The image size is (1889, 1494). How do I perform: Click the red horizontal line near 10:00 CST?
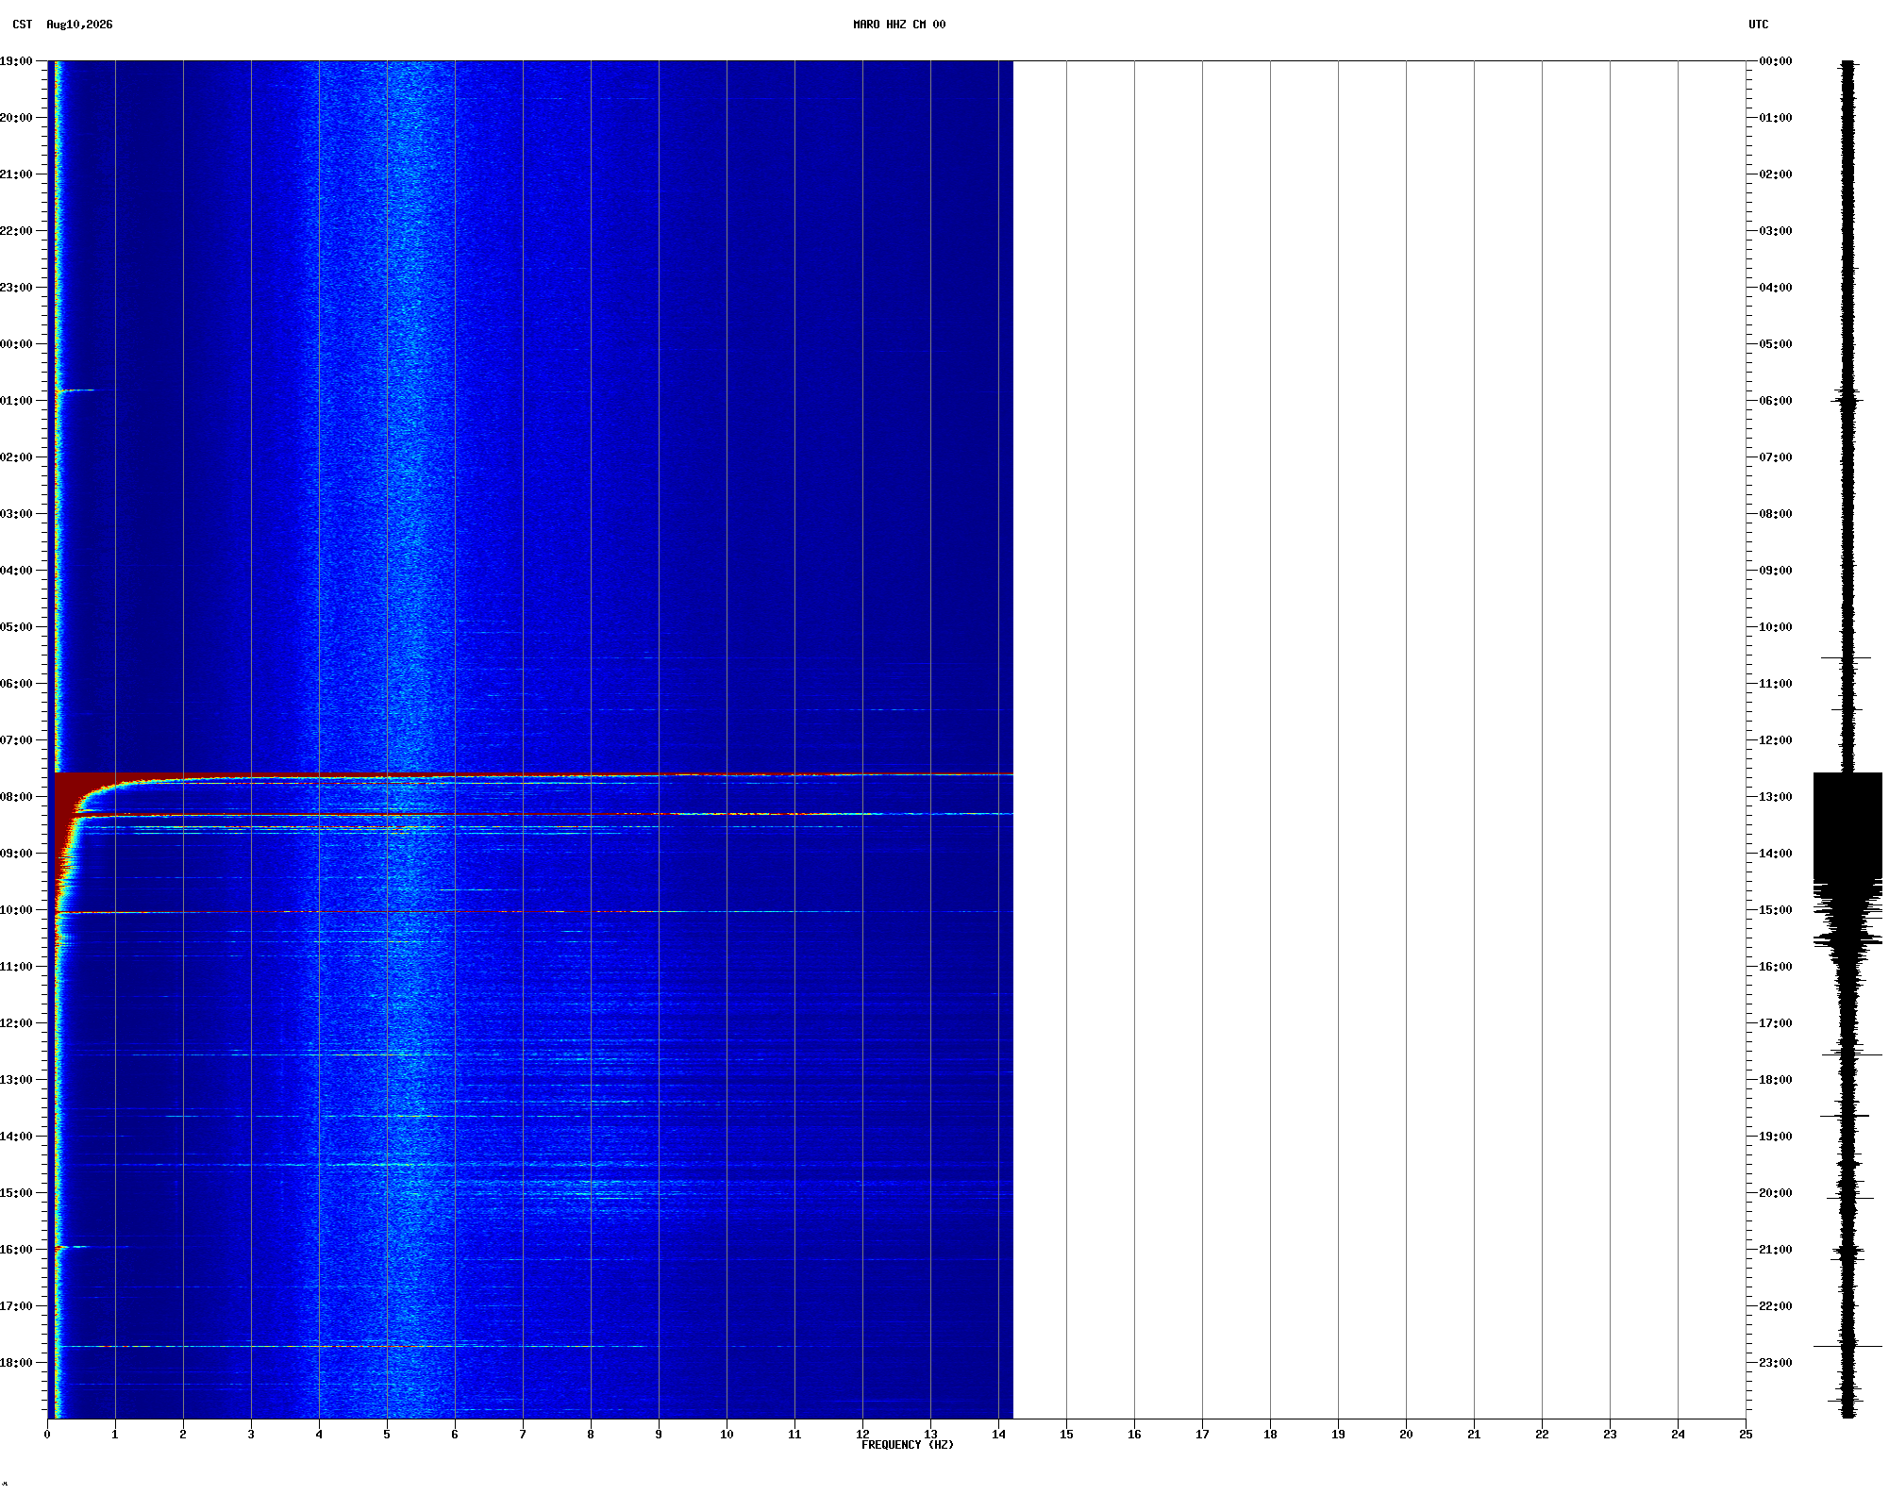533,912
